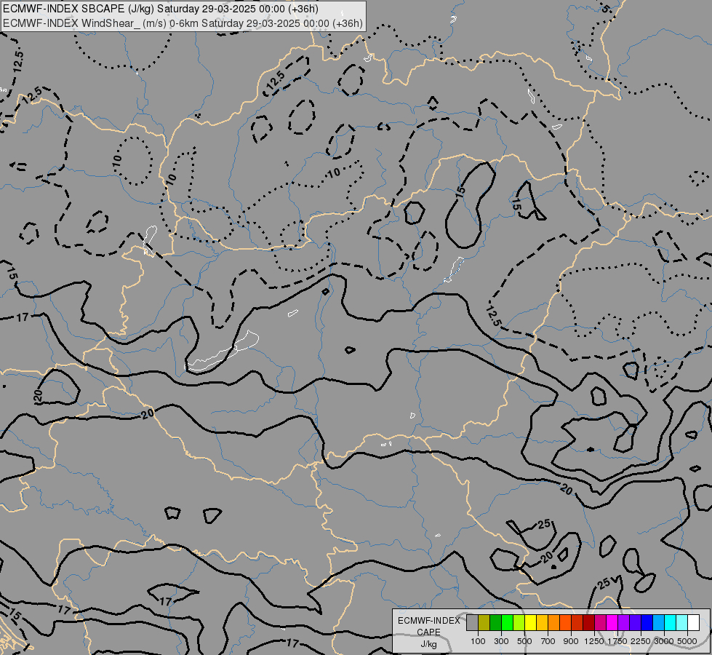Click the legend label '1750'
This screenshot has height=655, width=712.
pyautogui.click(x=617, y=641)
